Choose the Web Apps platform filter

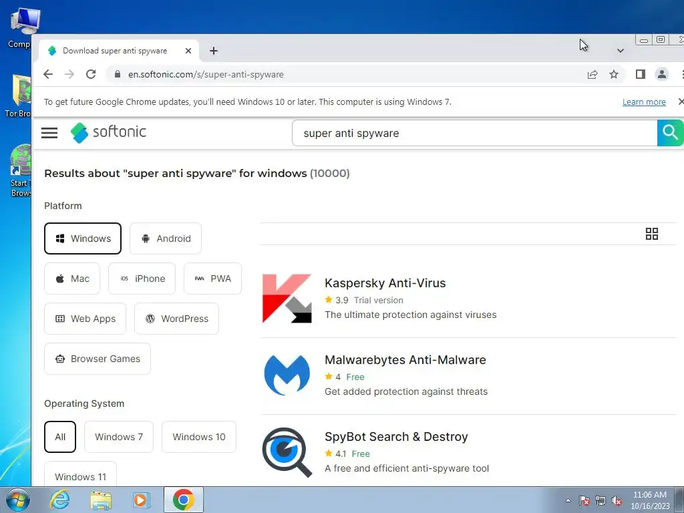pyautogui.click(x=85, y=319)
